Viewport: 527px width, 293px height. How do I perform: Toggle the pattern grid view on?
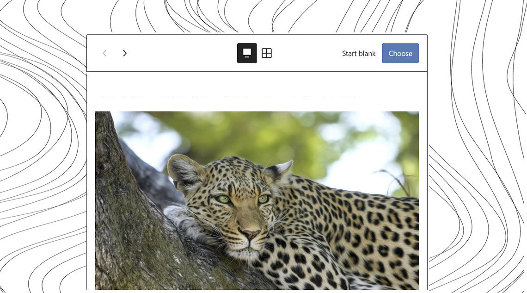(267, 53)
